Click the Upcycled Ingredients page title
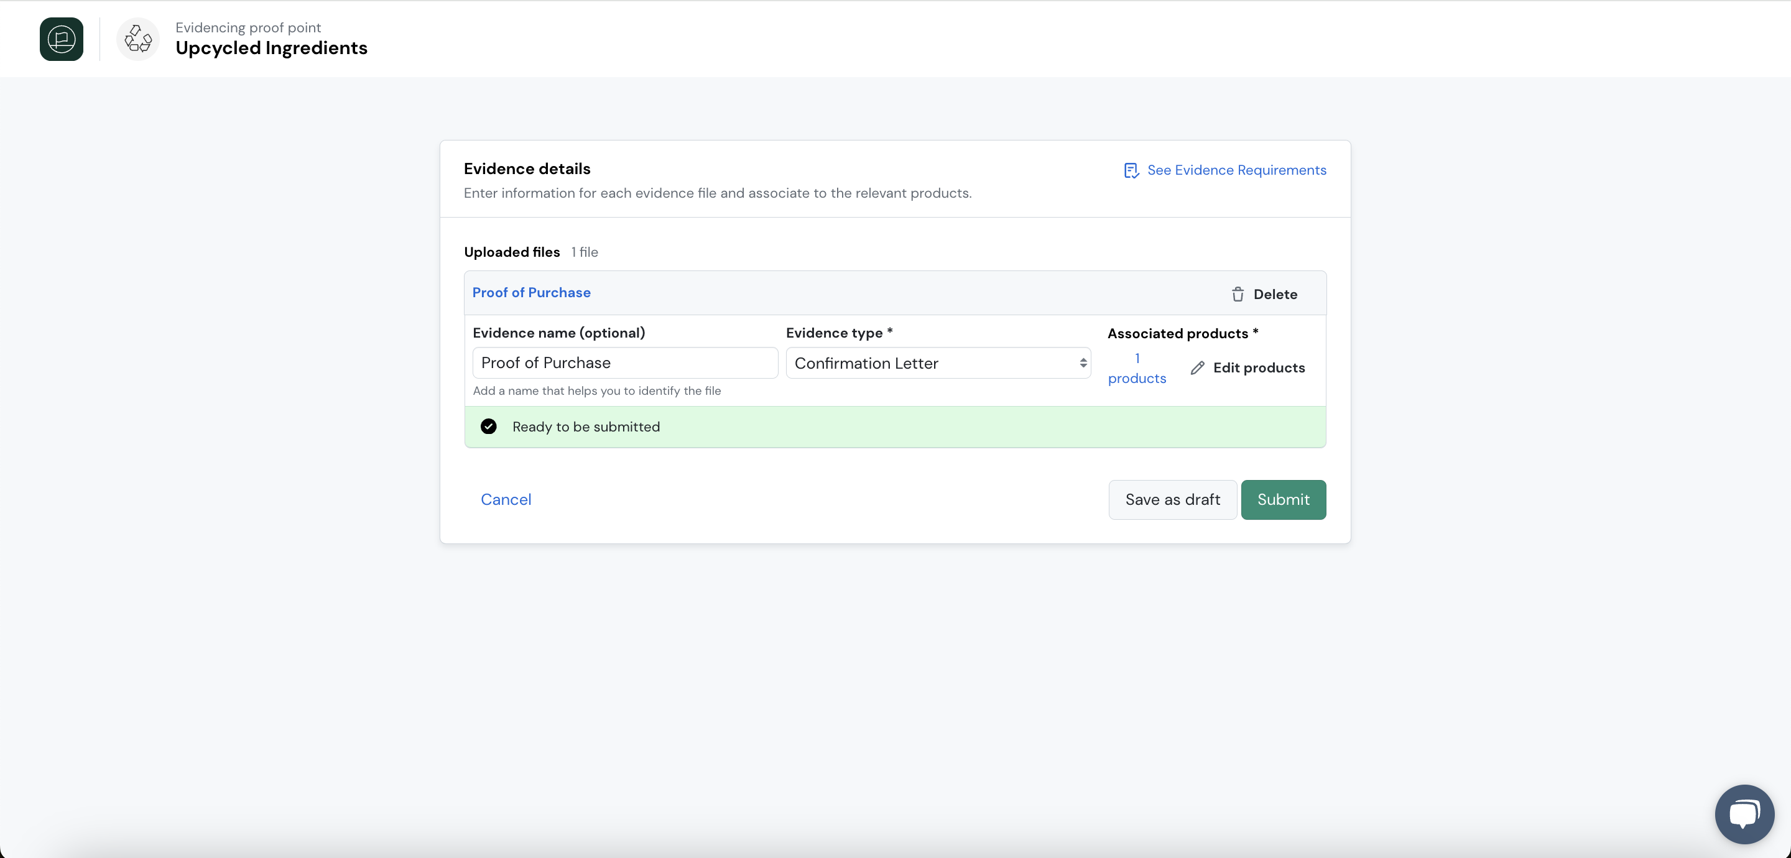 [271, 48]
